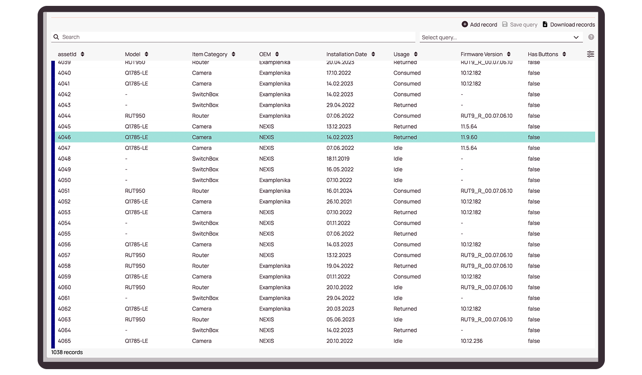
Task: Click the Add record plus icon
Action: 465,24
